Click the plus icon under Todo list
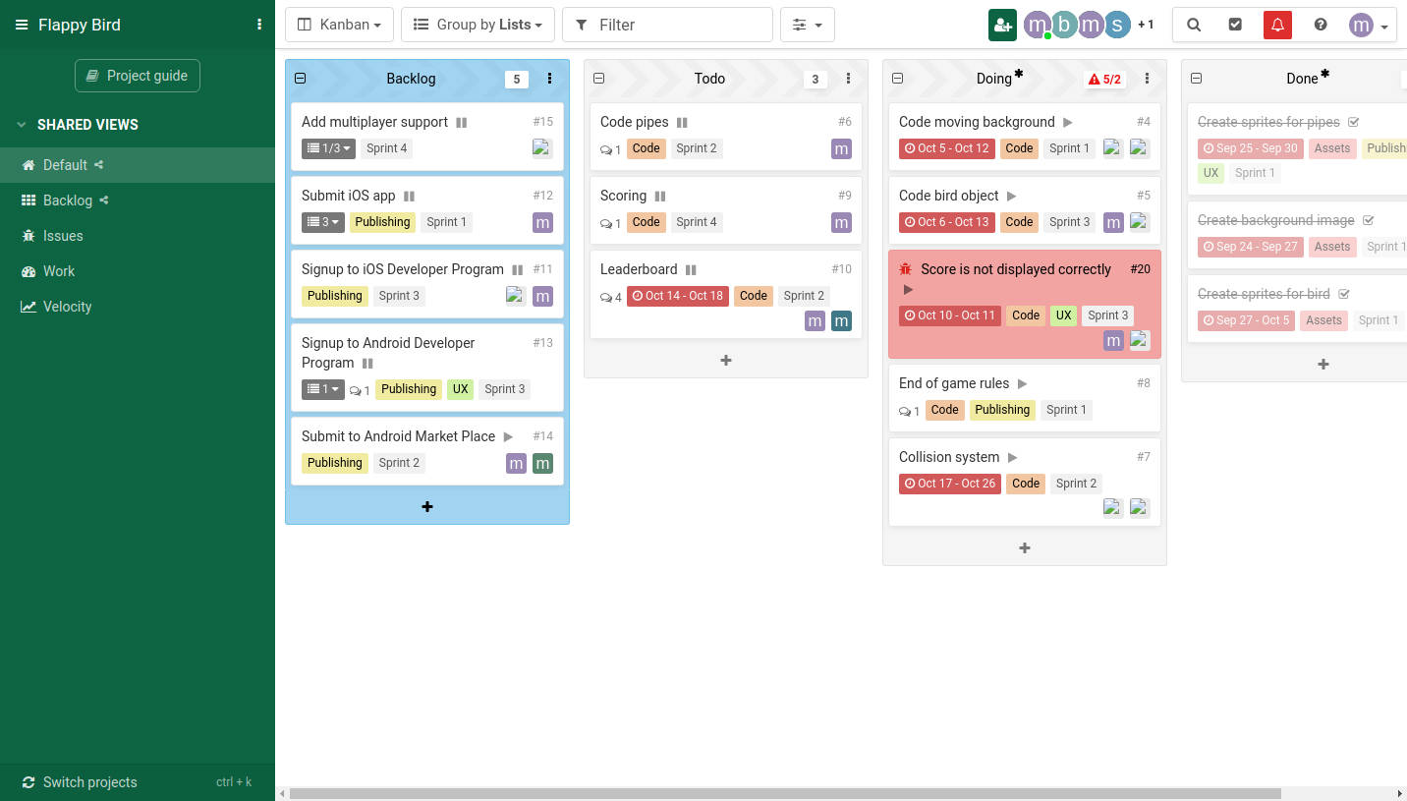The height and width of the screenshot is (801, 1407). pos(726,361)
